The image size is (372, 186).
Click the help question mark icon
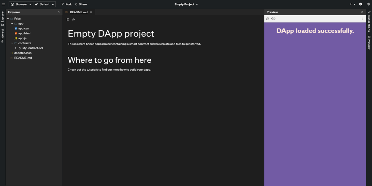tap(368, 4)
